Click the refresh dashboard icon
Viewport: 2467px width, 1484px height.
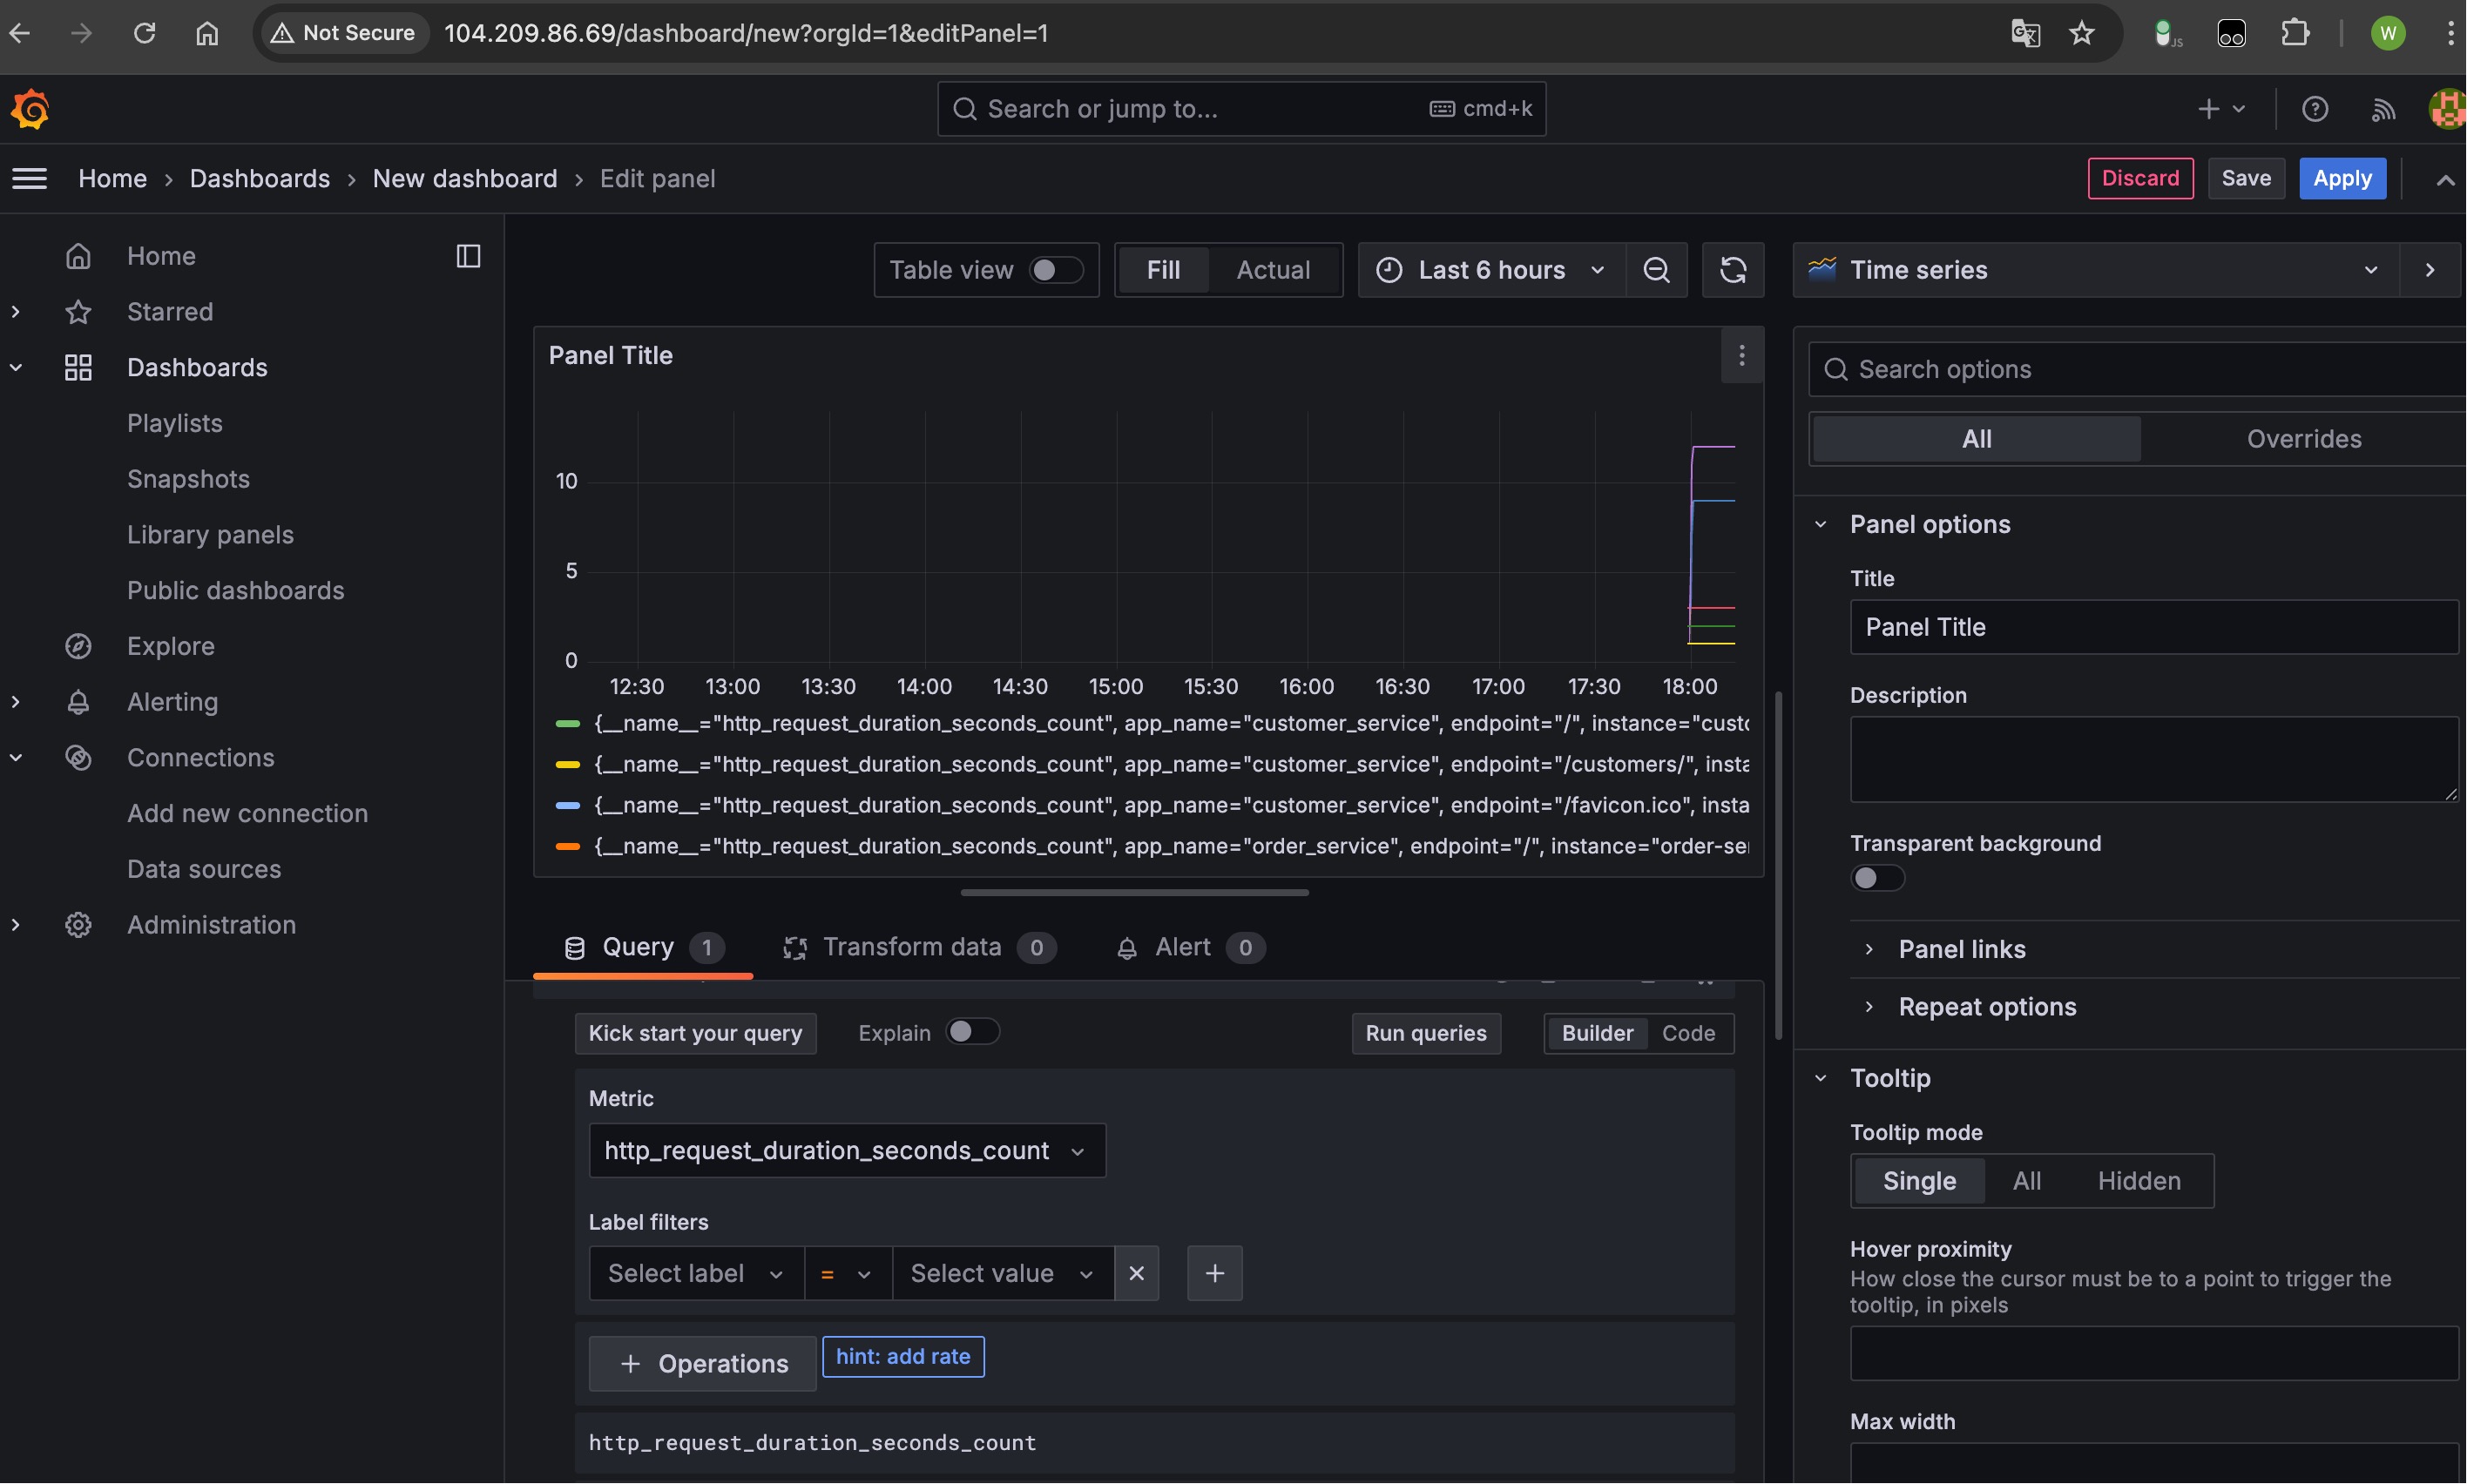[1733, 270]
